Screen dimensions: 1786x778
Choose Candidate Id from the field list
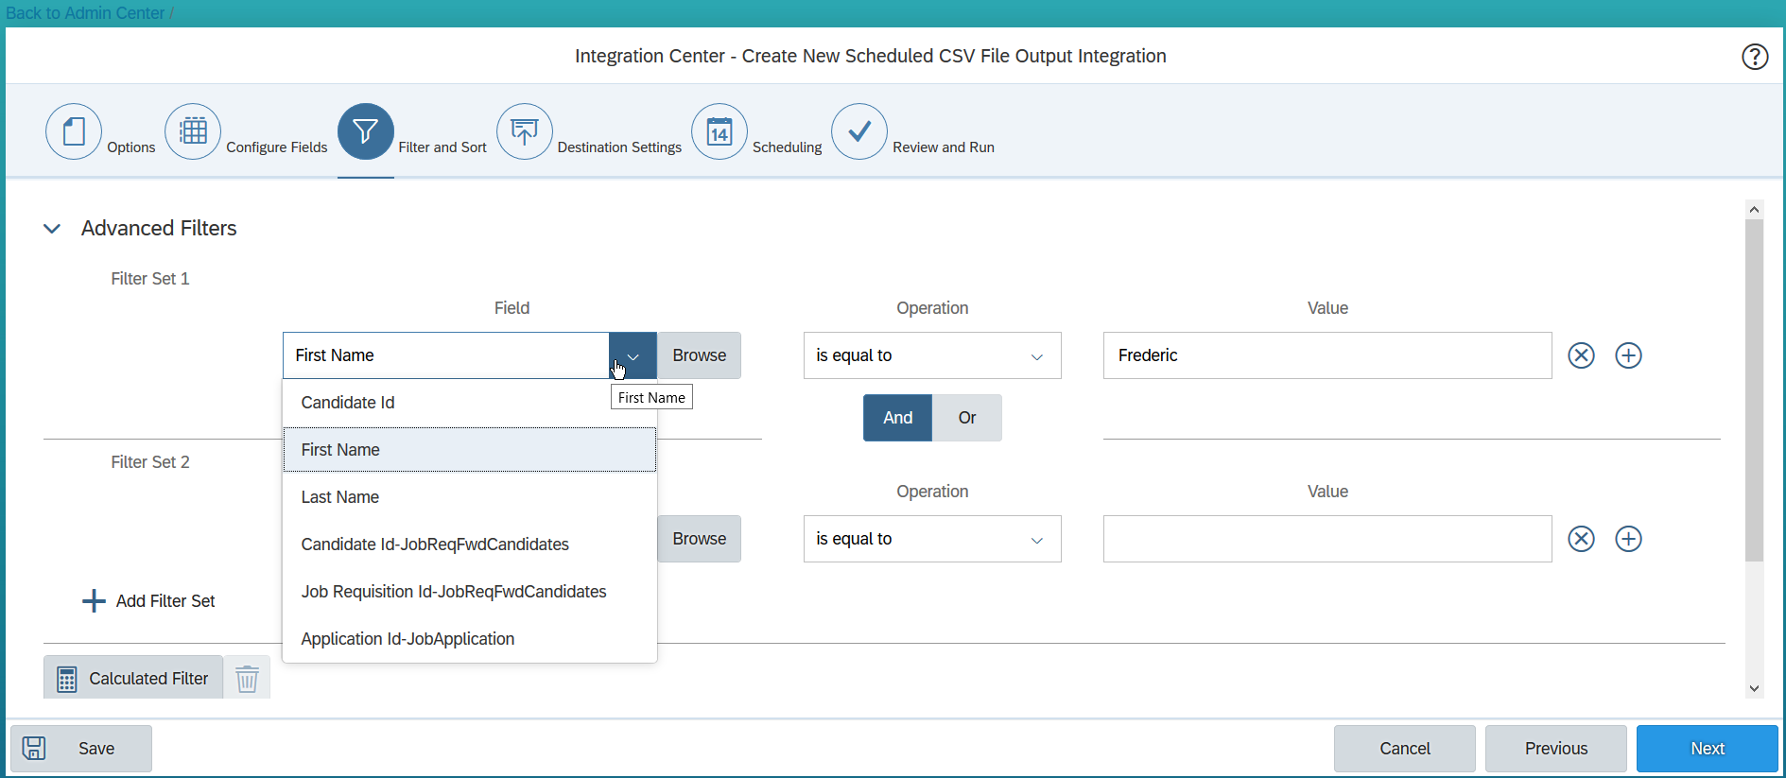pos(470,403)
